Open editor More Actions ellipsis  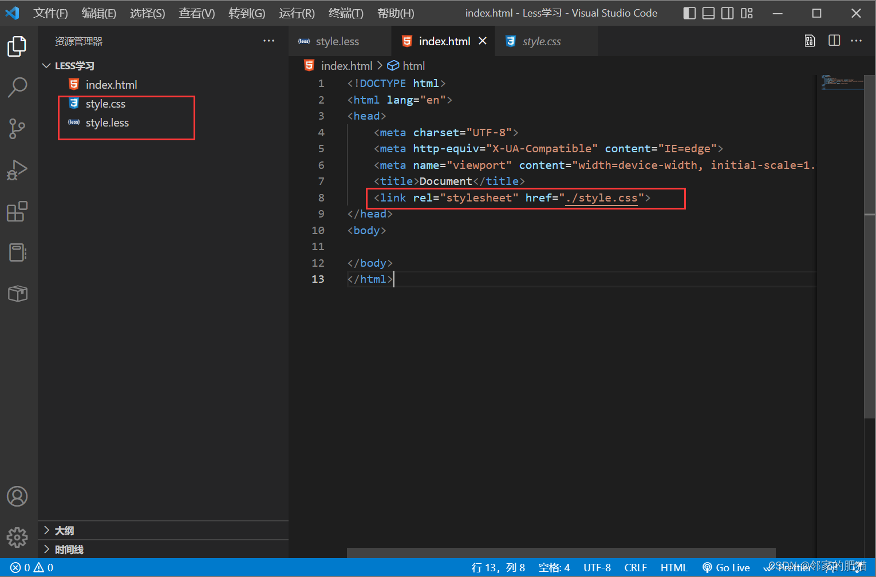coord(857,41)
